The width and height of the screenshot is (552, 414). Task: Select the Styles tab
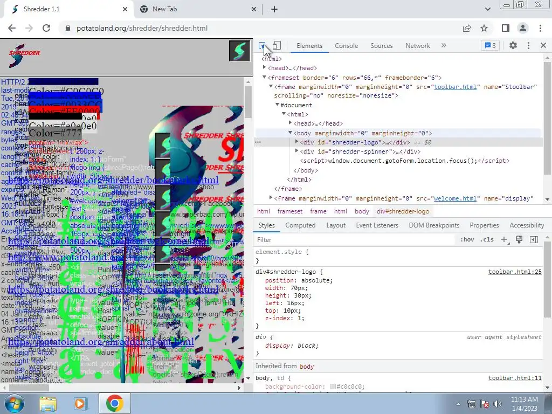[266, 225]
